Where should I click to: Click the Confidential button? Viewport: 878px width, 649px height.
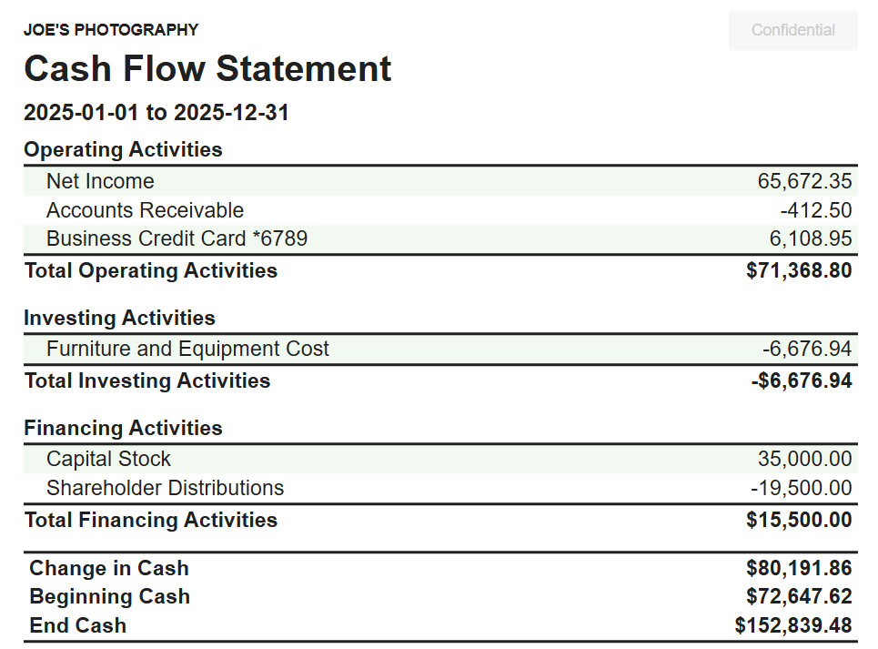(792, 30)
